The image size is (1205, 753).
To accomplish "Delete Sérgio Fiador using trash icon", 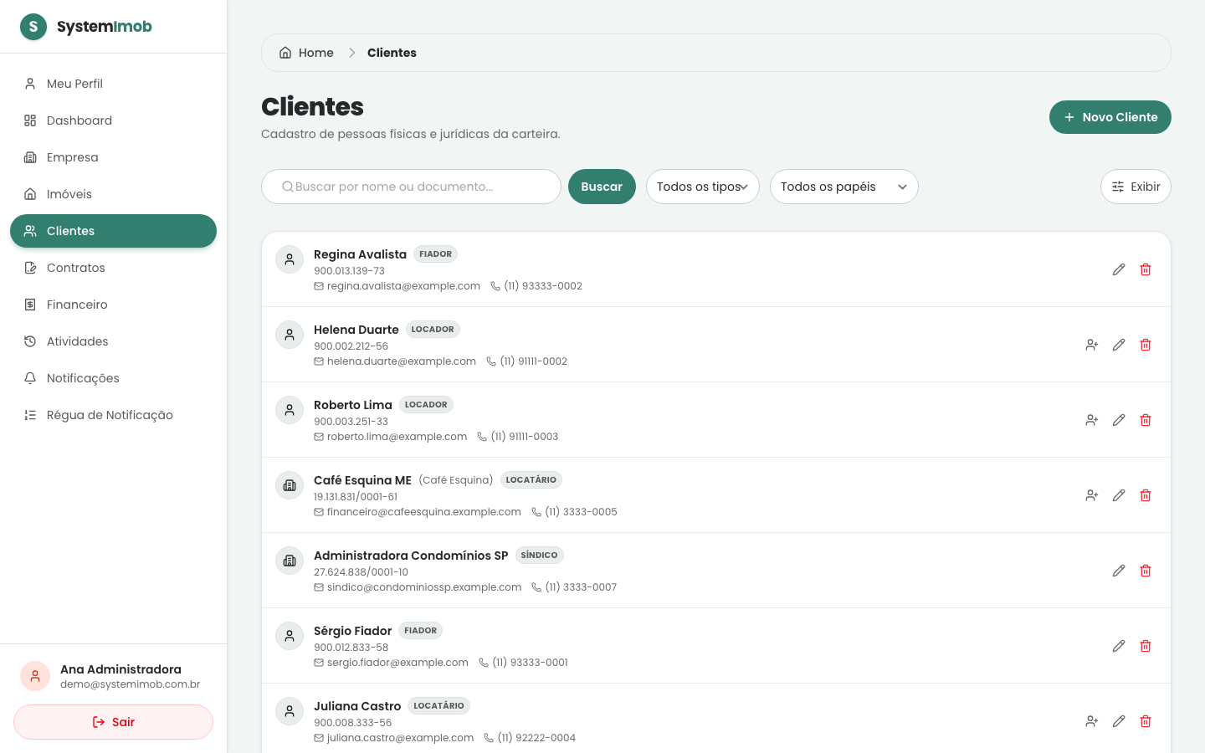I will [1146, 646].
